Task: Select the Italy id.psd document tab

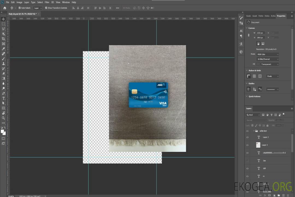Action: point(23,14)
